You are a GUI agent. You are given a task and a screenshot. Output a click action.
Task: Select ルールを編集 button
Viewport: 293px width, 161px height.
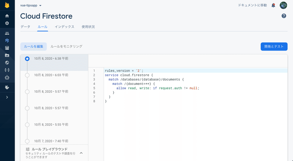(33, 46)
